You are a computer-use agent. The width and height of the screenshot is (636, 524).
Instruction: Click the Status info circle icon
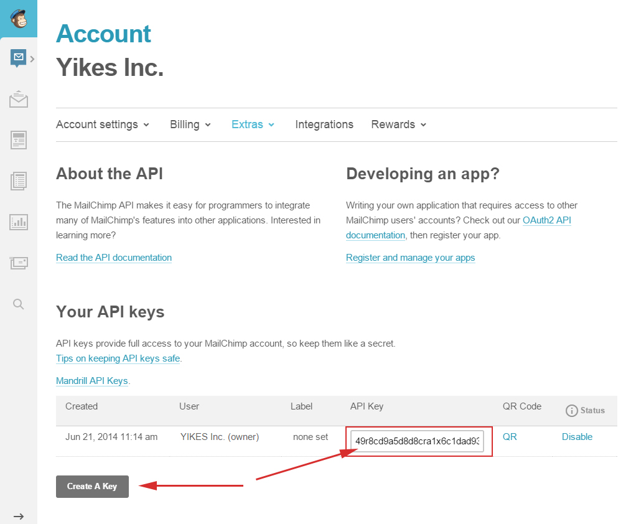click(571, 411)
